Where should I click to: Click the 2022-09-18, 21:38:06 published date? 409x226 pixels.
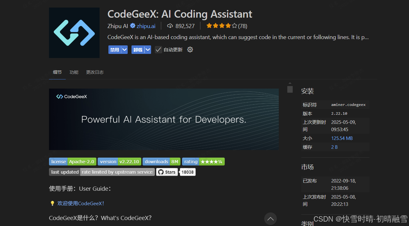344,184
